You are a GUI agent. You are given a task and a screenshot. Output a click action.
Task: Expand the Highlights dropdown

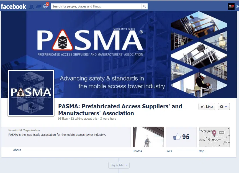[x=119, y=165]
